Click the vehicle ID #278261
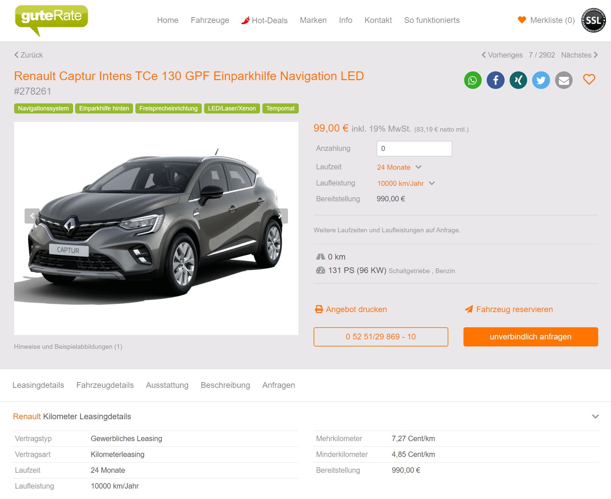This screenshot has height=499, width=611. [33, 91]
